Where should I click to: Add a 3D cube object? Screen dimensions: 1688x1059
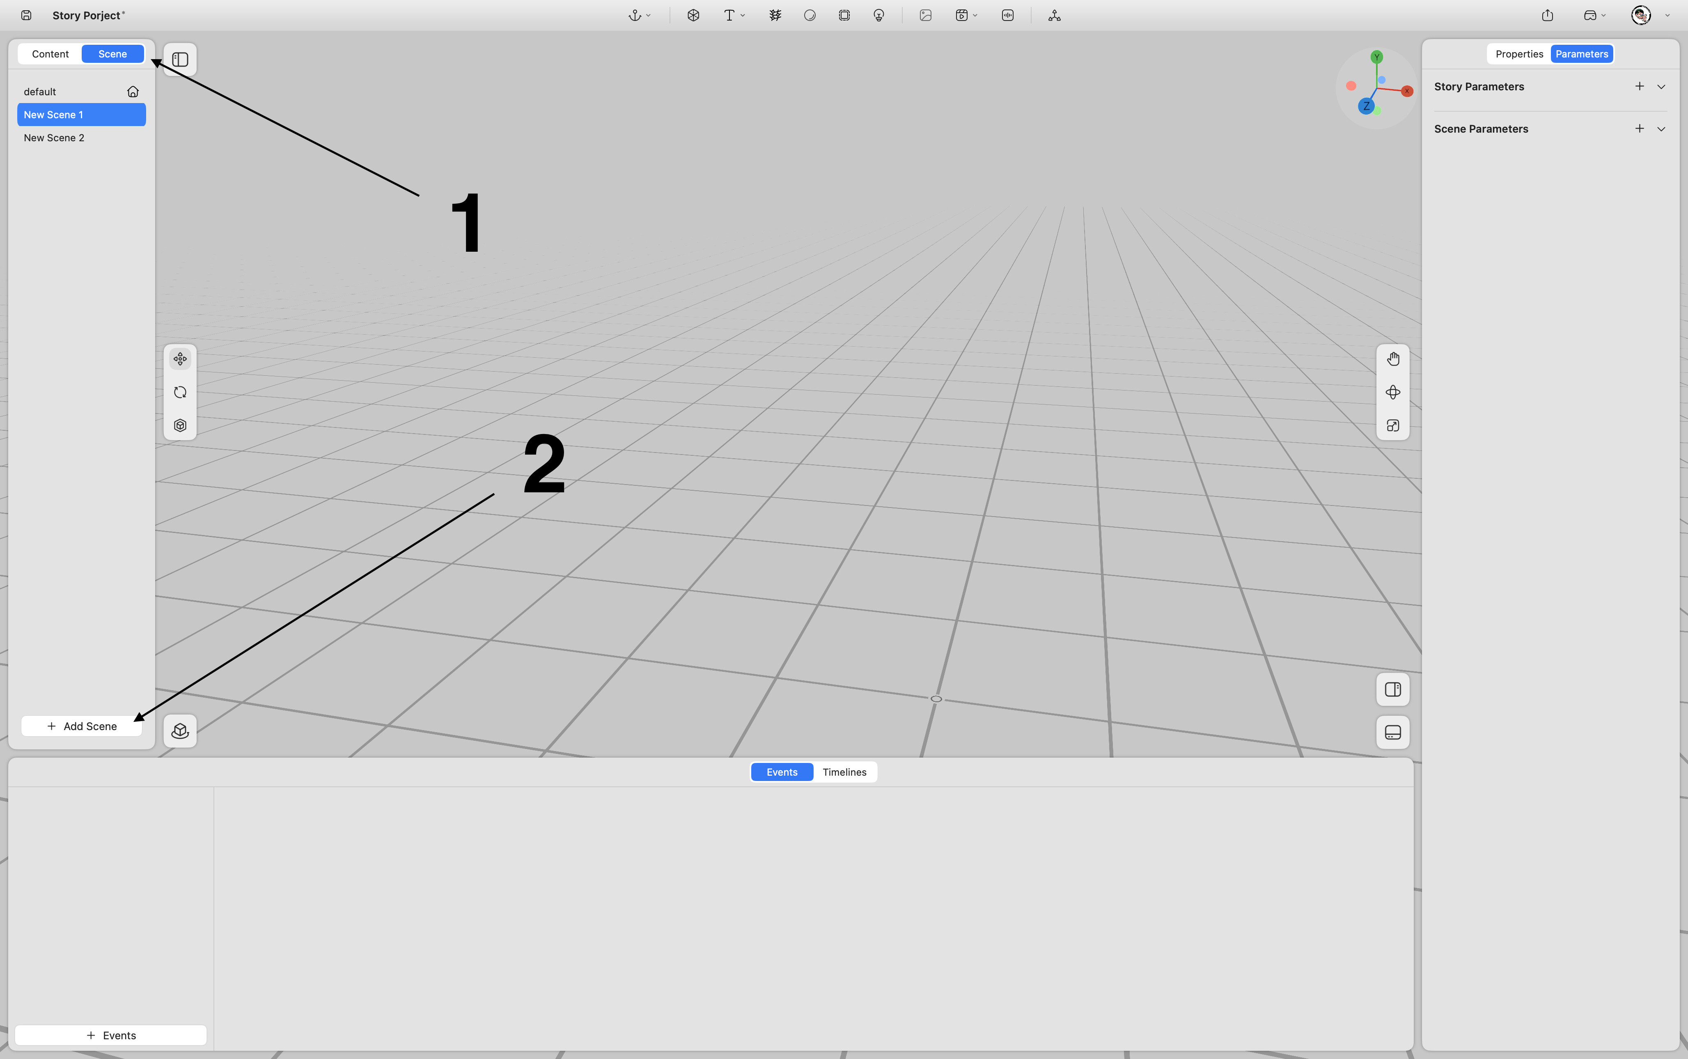pyautogui.click(x=693, y=16)
